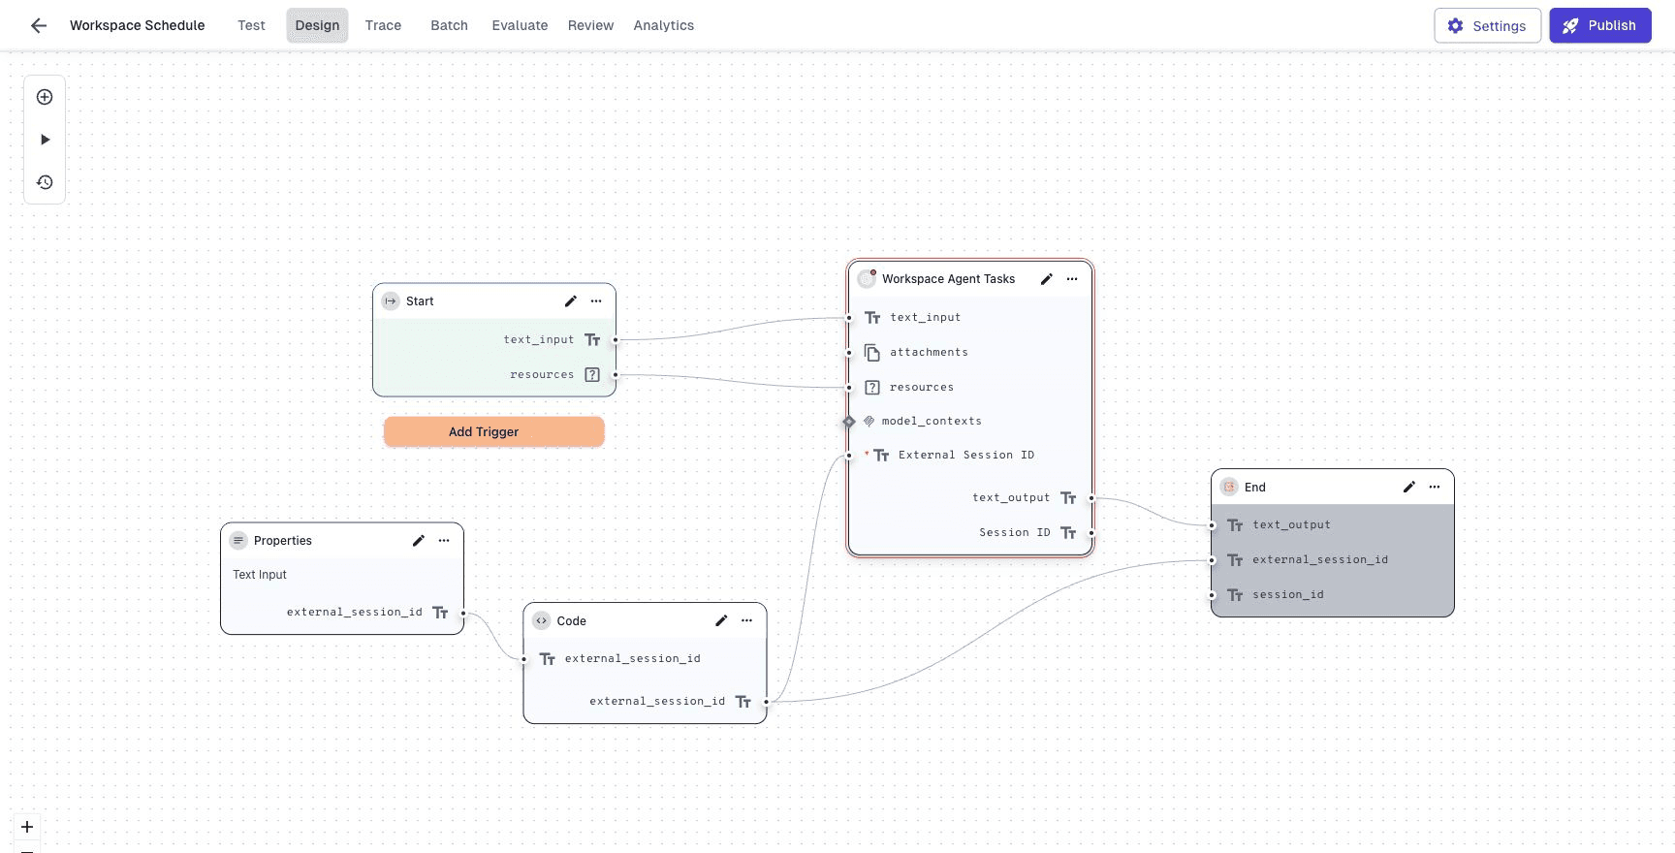Open version history clock icon
The width and height of the screenshot is (1675, 853).
(x=45, y=182)
